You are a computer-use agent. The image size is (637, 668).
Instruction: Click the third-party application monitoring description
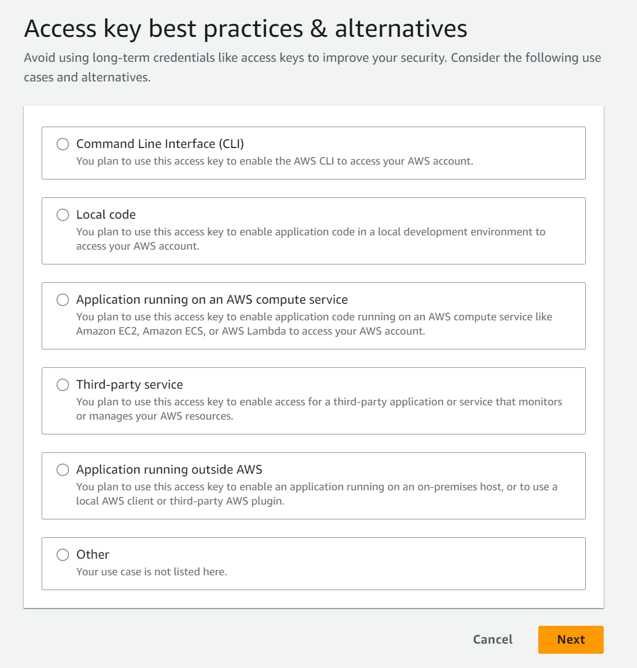coord(319,409)
